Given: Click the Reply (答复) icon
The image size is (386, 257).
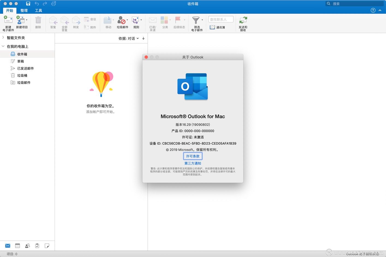Looking at the screenshot, I should [x=53, y=20].
